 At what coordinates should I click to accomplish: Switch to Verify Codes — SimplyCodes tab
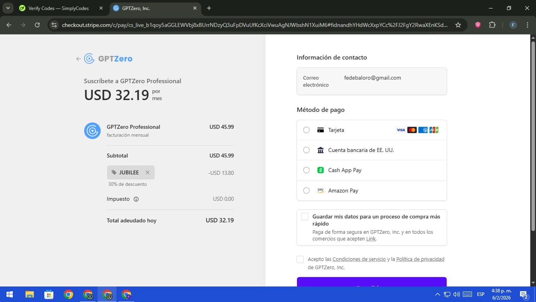(x=61, y=8)
